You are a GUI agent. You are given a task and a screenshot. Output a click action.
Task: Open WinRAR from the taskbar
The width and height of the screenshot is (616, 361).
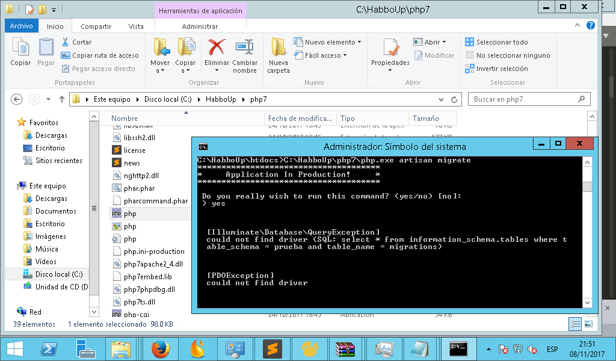coord(345,349)
